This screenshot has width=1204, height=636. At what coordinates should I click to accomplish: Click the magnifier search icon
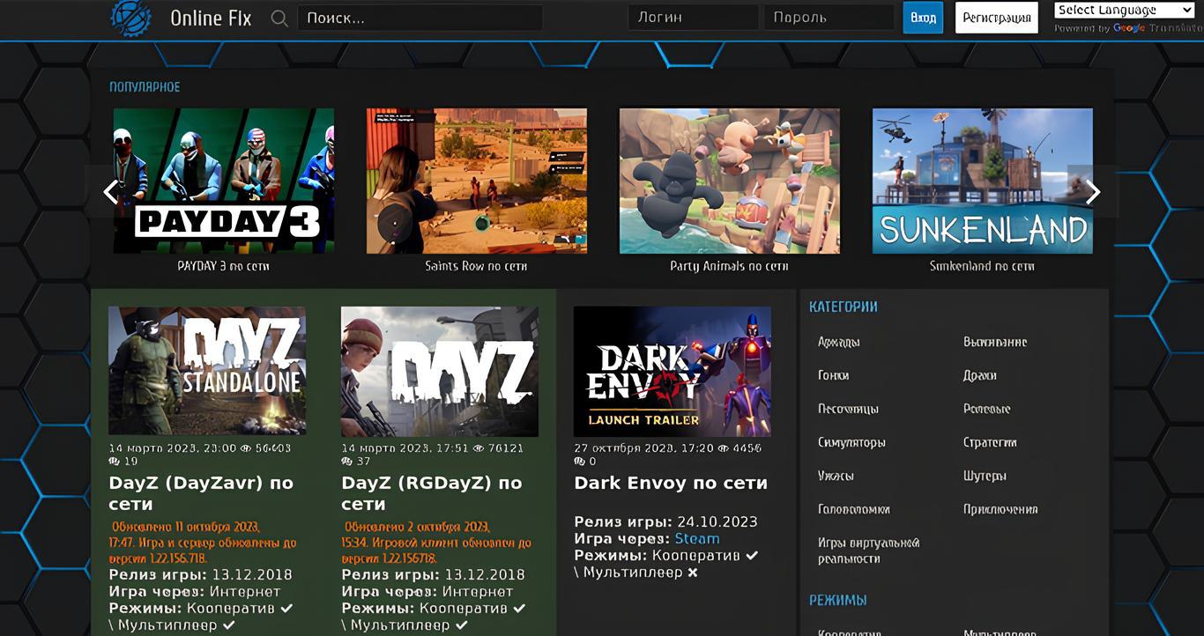(279, 18)
